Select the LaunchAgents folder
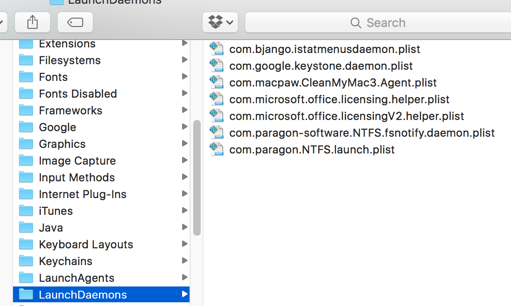511x306 pixels. (76, 278)
